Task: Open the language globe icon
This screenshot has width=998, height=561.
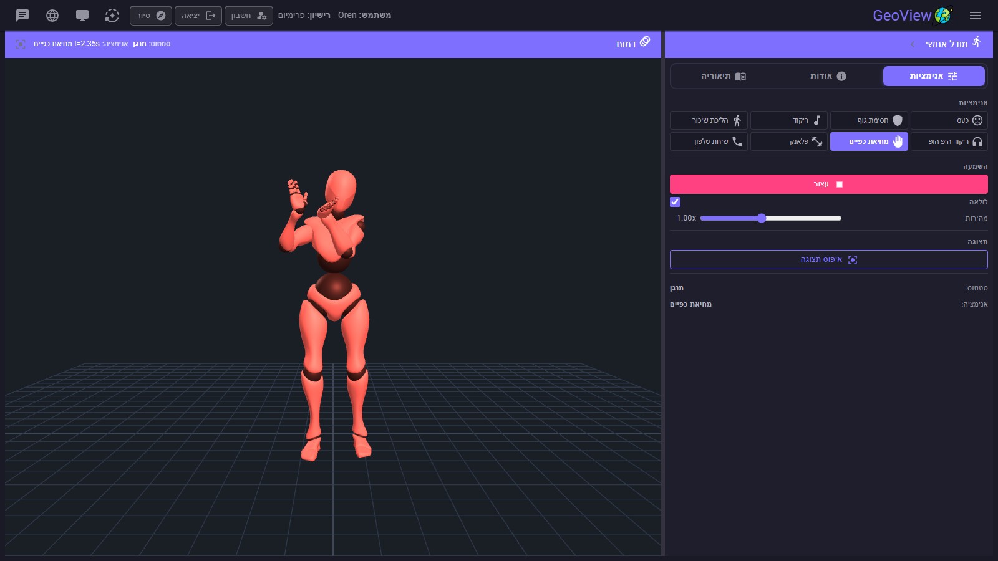Action: coord(52,16)
